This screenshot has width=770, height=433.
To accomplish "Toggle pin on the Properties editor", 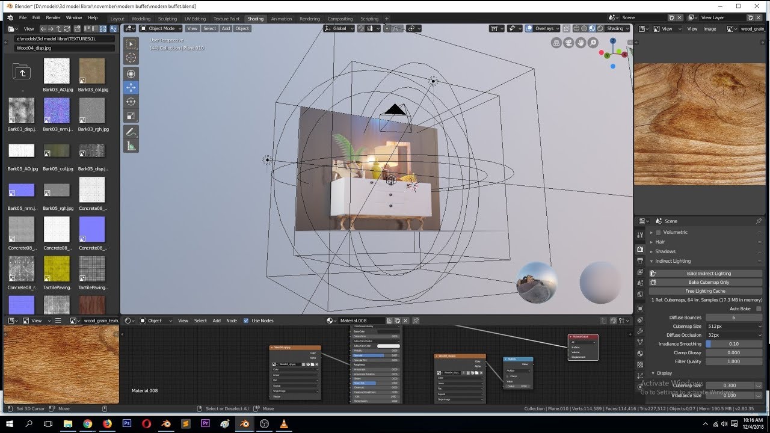I will tap(759, 221).
